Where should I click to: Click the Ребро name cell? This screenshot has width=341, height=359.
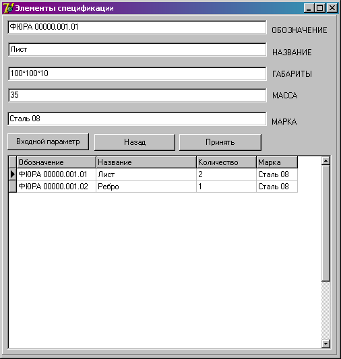pyautogui.click(x=146, y=187)
